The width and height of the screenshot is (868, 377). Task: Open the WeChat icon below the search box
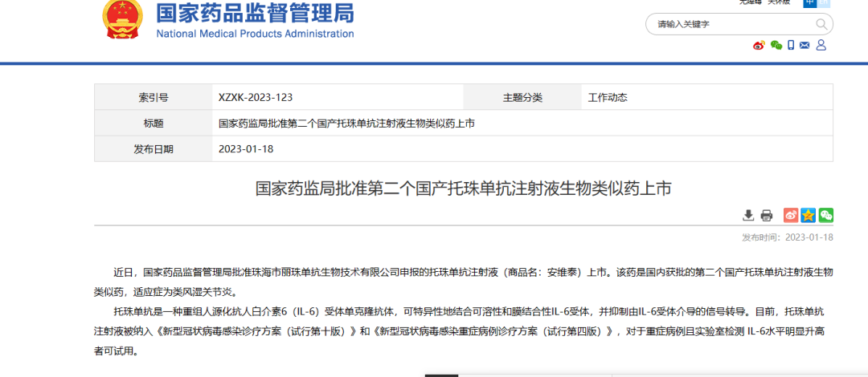pyautogui.click(x=776, y=46)
